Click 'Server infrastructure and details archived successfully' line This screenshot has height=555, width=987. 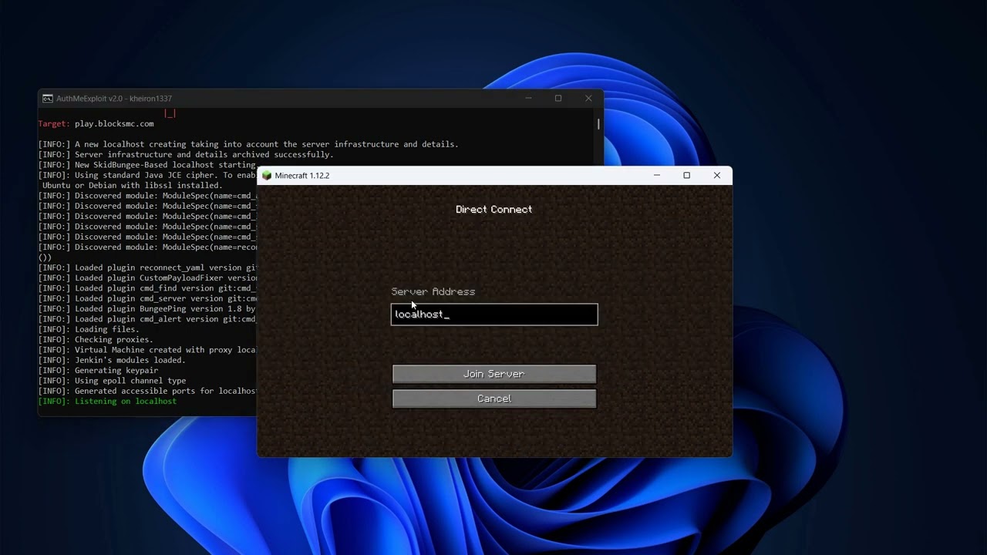(186, 155)
